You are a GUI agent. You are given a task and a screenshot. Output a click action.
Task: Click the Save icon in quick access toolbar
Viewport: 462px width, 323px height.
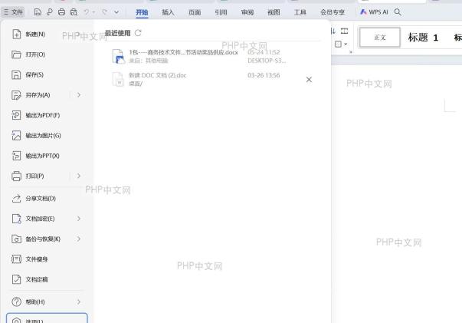click(38, 12)
